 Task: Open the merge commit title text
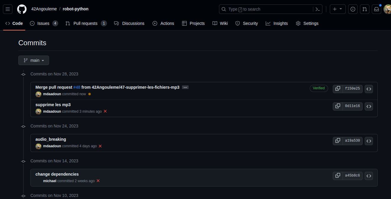(x=107, y=87)
